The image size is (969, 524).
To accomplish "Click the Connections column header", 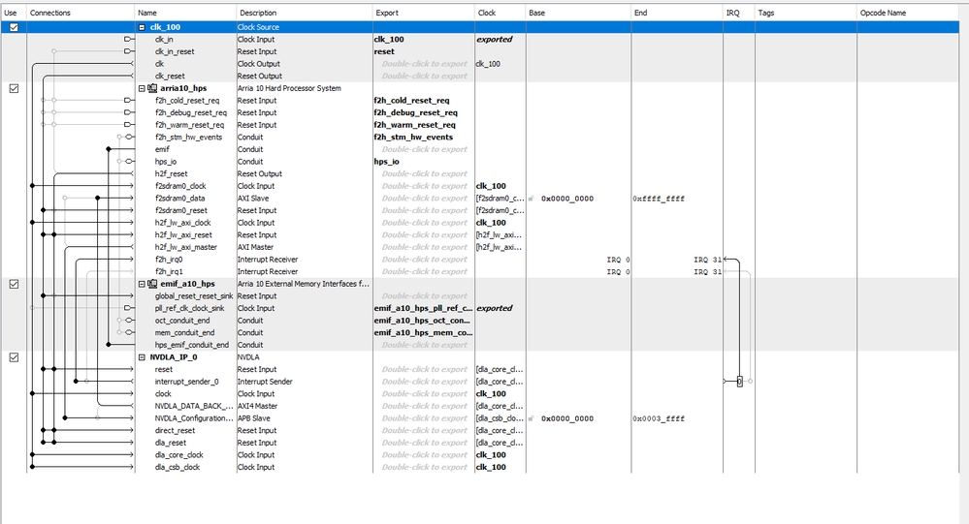I will (50, 13).
